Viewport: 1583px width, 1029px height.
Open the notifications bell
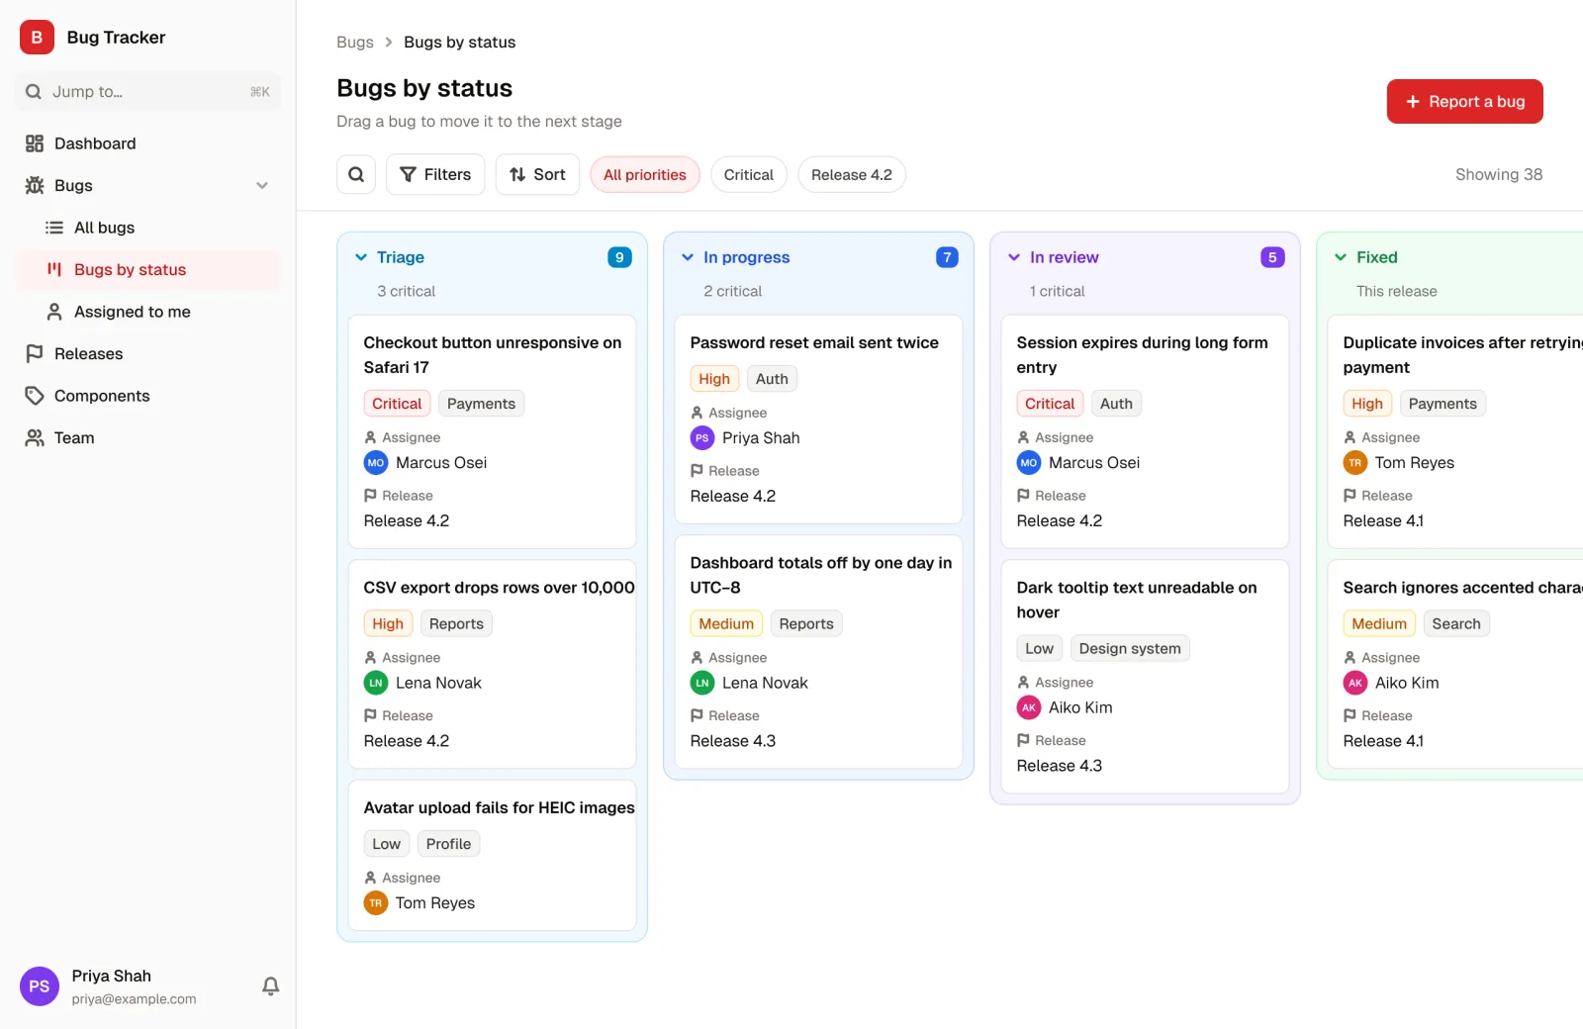[x=270, y=985]
